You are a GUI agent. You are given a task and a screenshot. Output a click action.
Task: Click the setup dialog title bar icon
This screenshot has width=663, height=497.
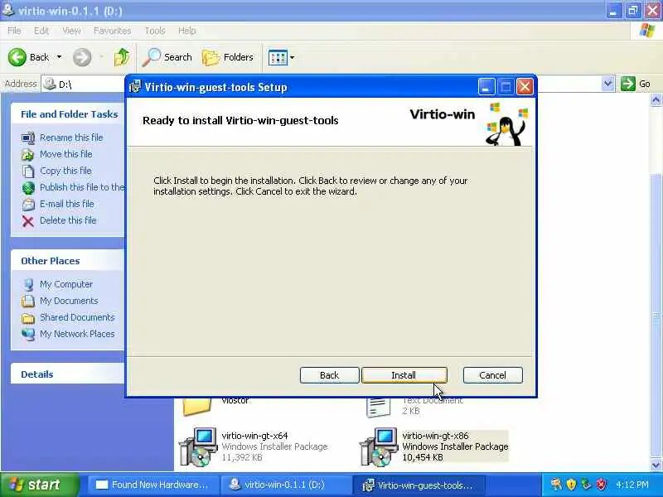click(x=135, y=87)
